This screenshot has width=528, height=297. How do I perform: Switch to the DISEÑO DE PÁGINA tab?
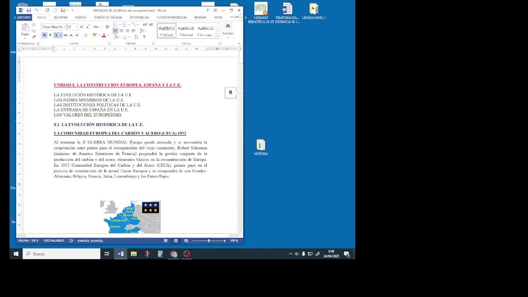click(x=108, y=17)
